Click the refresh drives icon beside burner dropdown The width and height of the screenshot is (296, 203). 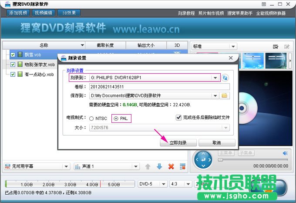(x=225, y=78)
